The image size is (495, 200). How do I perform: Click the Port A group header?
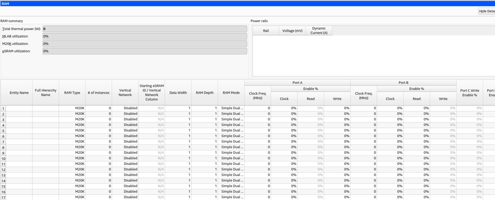pyautogui.click(x=297, y=82)
